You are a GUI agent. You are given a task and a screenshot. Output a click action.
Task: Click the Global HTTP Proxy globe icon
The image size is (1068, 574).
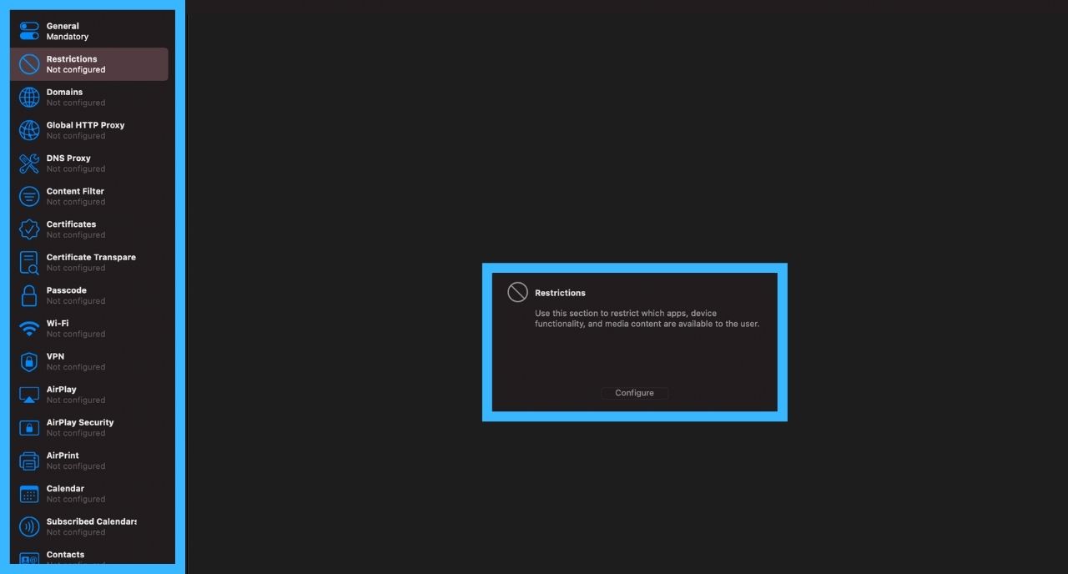(29, 130)
